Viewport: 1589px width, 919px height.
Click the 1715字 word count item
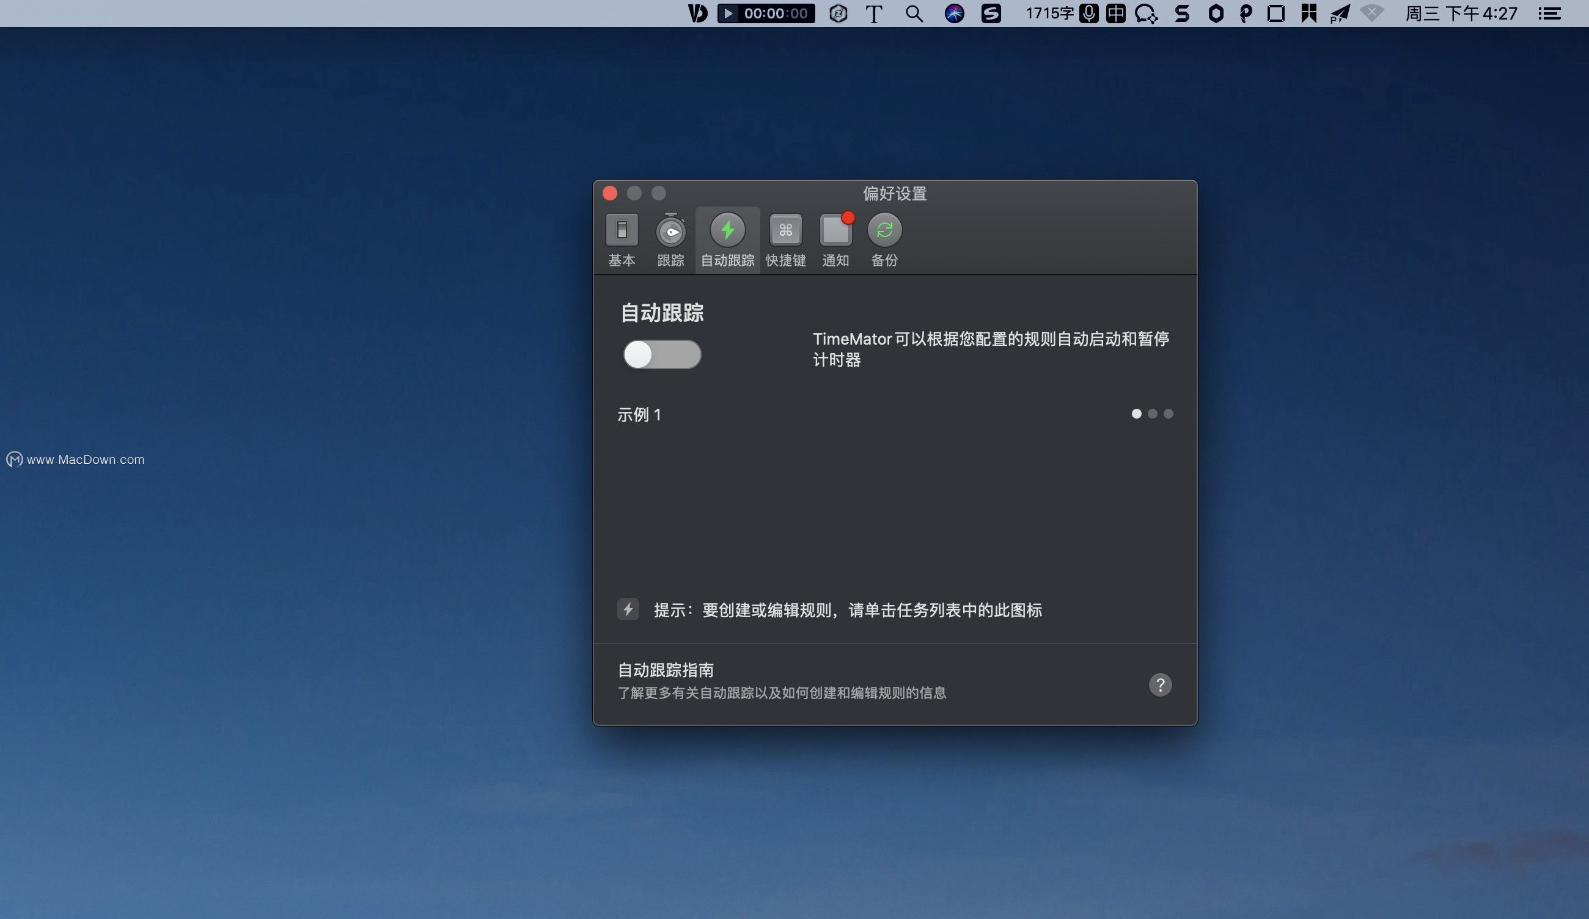coord(1049,13)
